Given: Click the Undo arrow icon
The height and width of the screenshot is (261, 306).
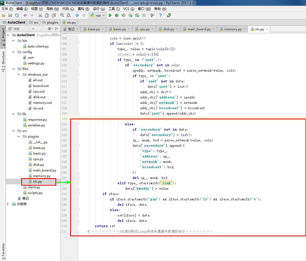Looking at the screenshot, I should point(25,15).
